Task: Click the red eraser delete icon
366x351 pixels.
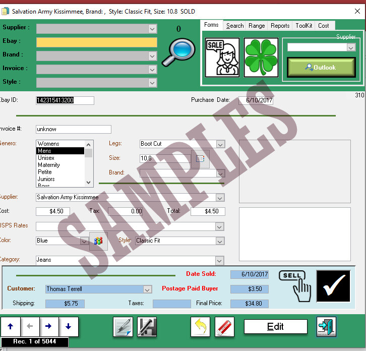Action: (x=224, y=327)
